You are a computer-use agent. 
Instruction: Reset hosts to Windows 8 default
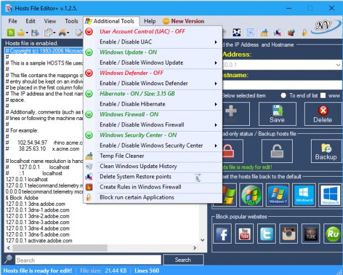click(x=304, y=195)
